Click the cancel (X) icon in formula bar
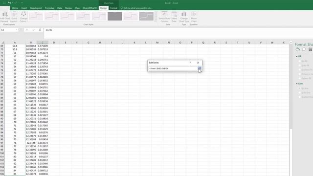313x176 pixels. [27, 30]
